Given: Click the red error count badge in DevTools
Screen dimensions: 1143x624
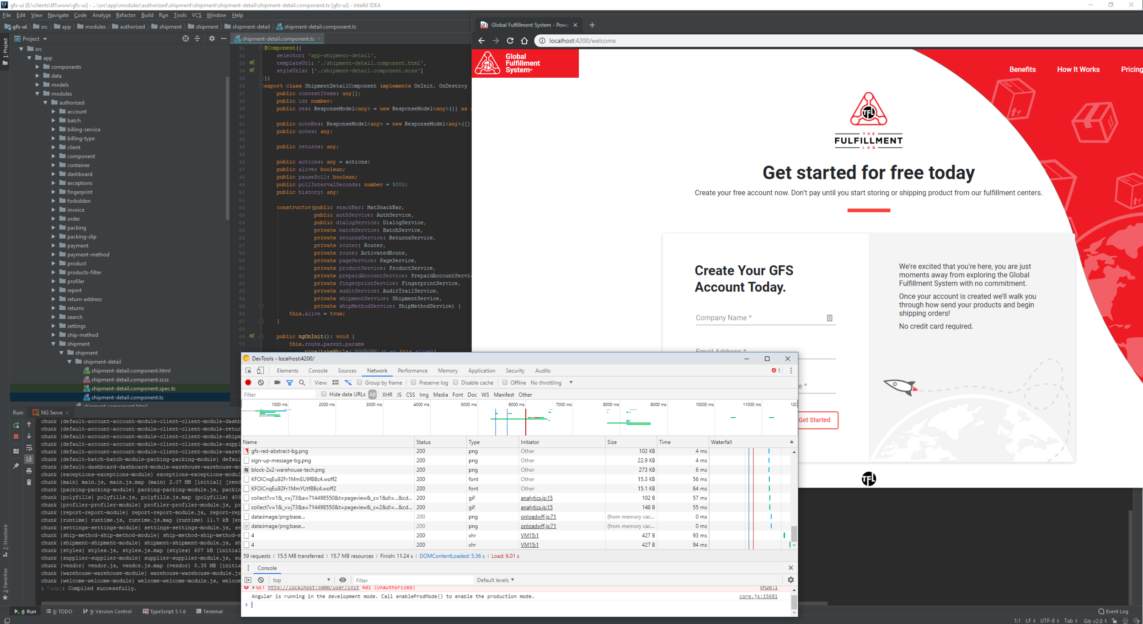Looking at the screenshot, I should 776,371.
